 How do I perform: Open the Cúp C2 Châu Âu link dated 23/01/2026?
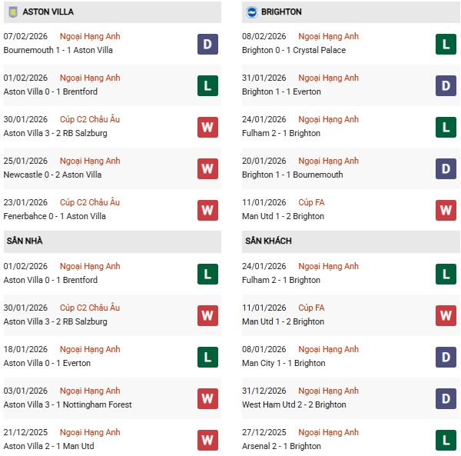[x=90, y=203]
